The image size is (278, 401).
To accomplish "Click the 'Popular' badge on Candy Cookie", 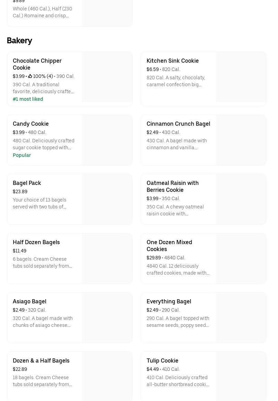I will tap(22, 155).
